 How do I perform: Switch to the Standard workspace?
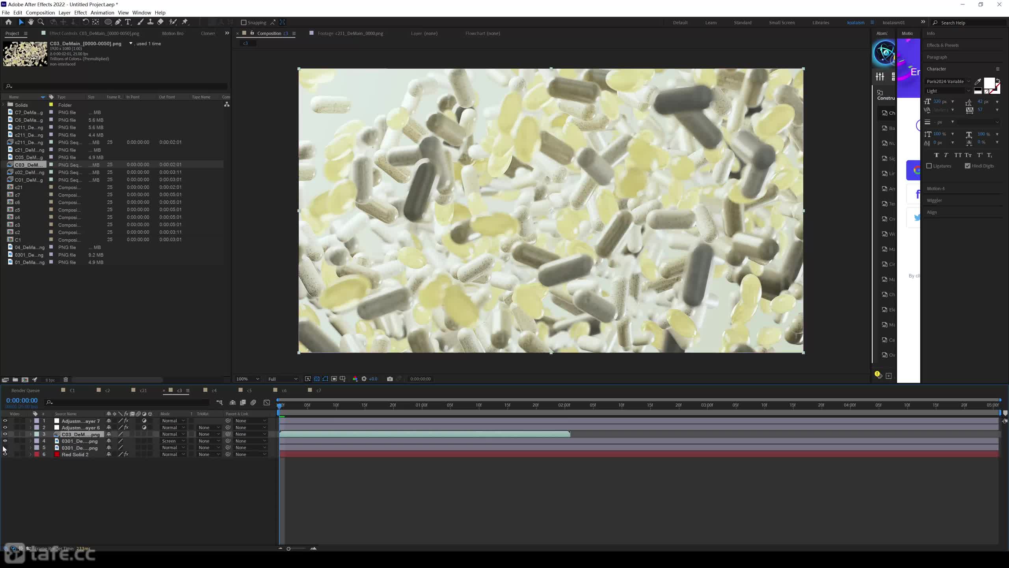[x=743, y=22]
